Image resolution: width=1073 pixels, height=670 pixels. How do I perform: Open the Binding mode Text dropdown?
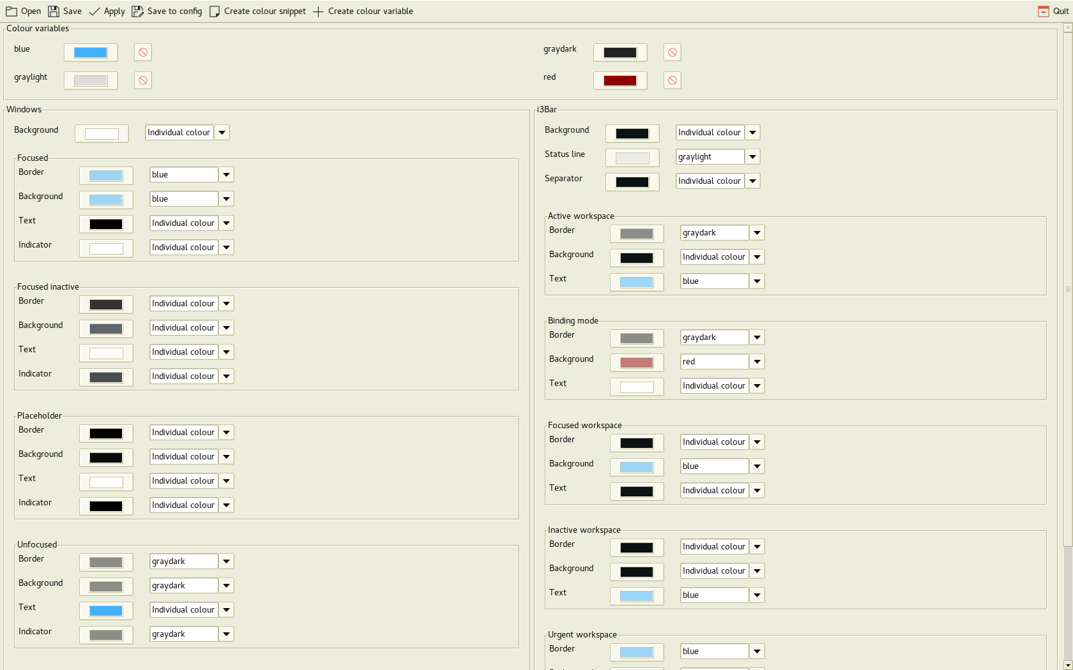pos(757,386)
